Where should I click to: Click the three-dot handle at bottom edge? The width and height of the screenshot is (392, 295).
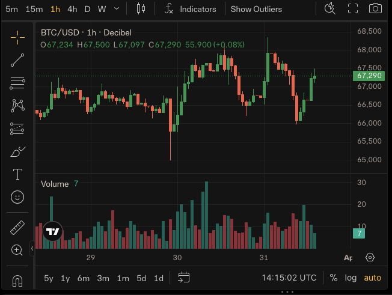click(287, 292)
